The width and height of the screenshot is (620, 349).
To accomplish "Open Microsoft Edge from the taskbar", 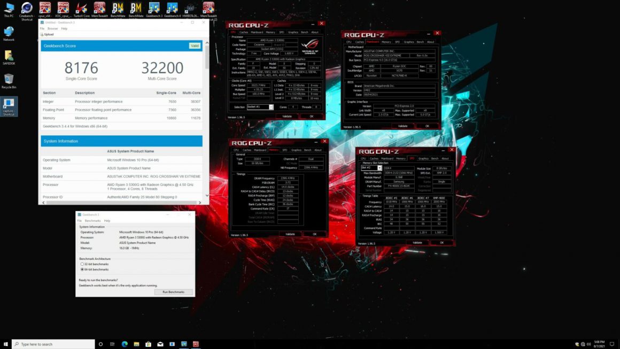I will pos(124,344).
